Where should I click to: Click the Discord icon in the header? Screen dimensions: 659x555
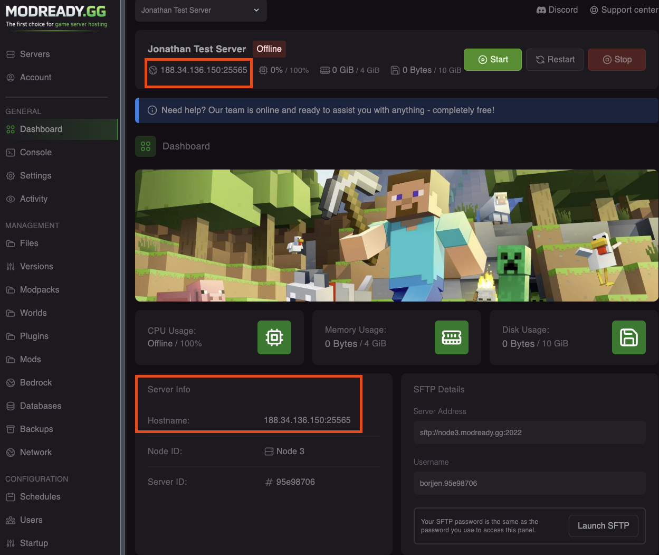click(x=540, y=10)
